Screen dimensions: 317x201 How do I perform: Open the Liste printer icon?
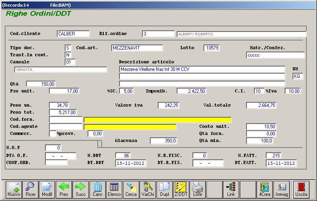198,190
